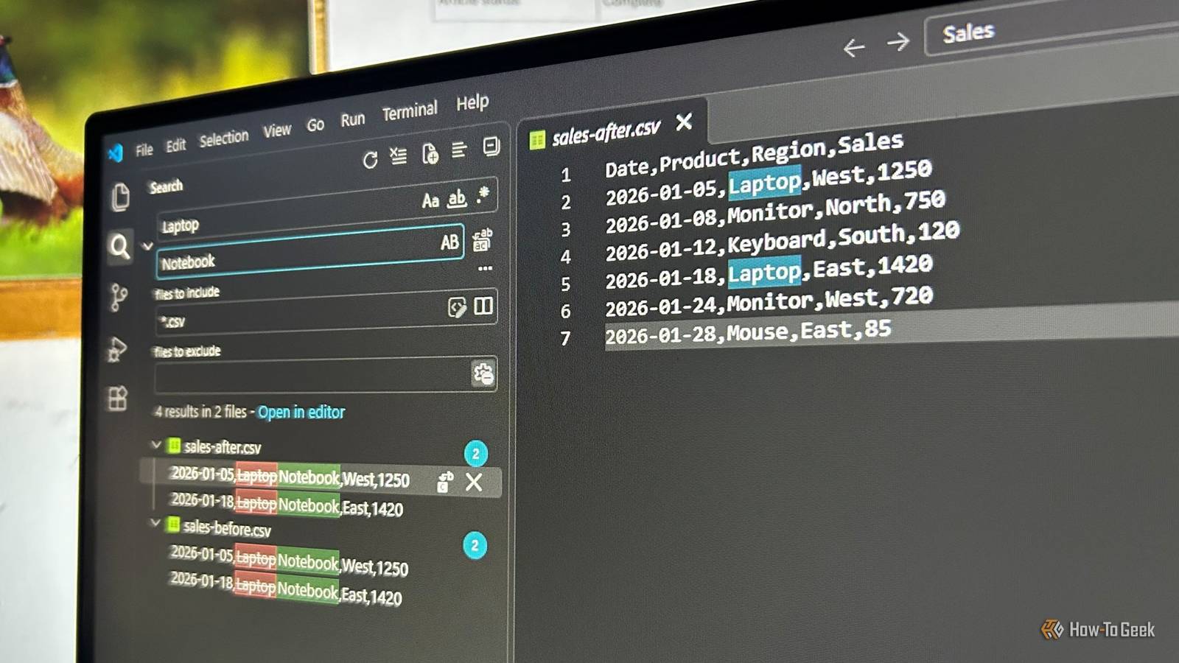Dismiss the highlighted West,1250 result
1179x663 pixels.
[x=474, y=482]
